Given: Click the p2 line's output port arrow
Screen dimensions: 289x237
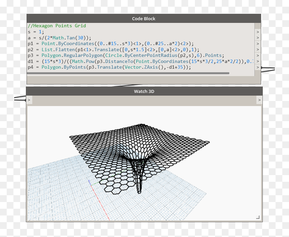Looking at the screenshot, I should coord(258,49).
